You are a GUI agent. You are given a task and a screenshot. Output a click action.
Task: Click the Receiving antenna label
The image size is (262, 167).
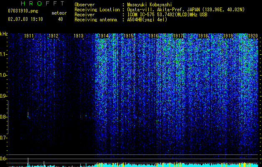(x=96, y=20)
